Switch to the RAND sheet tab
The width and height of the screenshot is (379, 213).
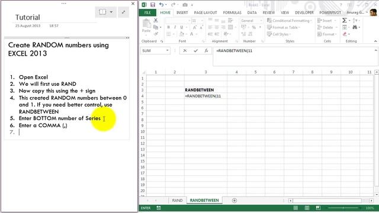click(x=177, y=201)
